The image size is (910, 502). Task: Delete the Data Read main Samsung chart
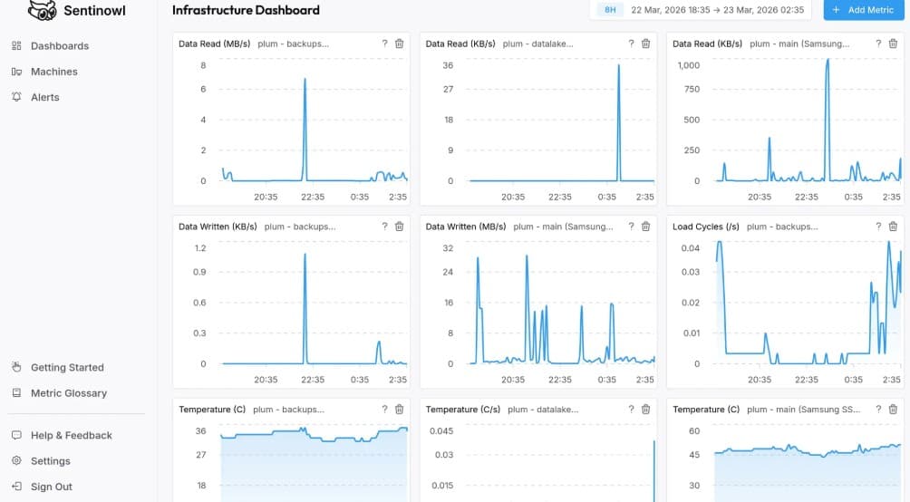coord(893,43)
